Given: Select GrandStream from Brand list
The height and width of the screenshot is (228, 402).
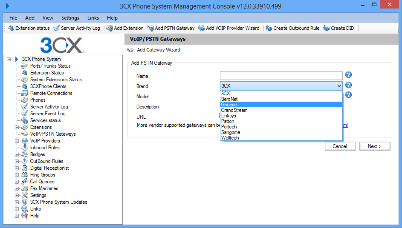Looking at the screenshot, I should click(x=281, y=110).
